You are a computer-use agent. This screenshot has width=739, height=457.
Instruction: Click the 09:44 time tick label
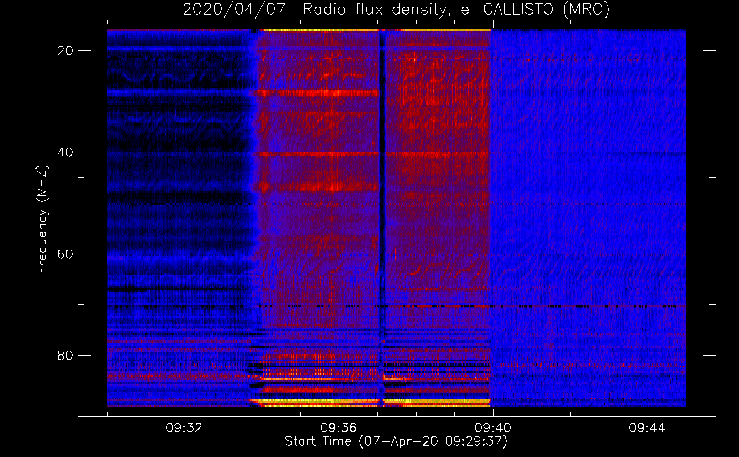pos(647,428)
